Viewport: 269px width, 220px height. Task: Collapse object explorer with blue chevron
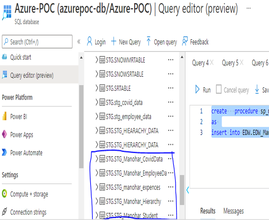click(188, 190)
